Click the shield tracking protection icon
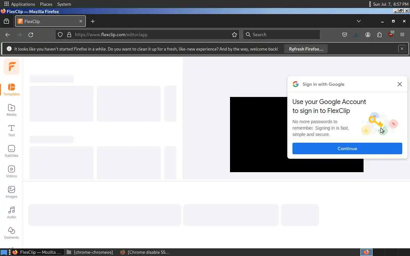The height and width of the screenshot is (256, 410). [60, 35]
